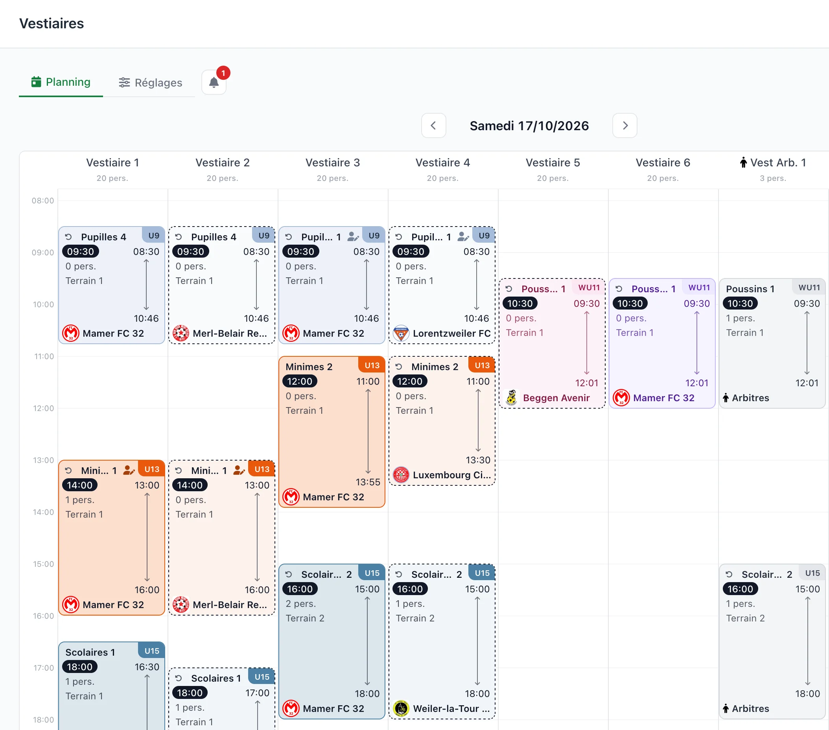The image size is (829, 730).
Task: Open the Réglages tab
Action: (x=151, y=83)
